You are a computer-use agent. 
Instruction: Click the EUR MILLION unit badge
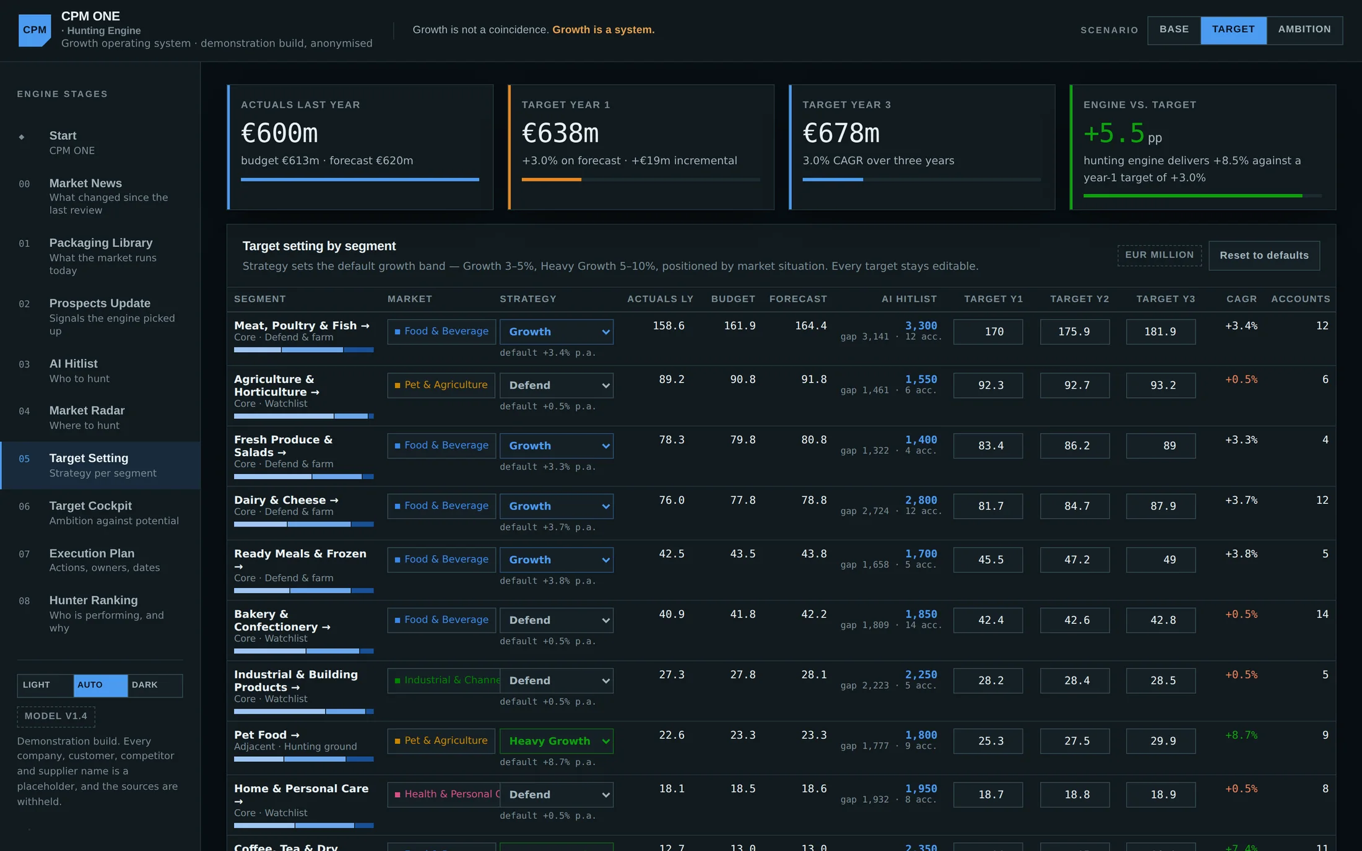[x=1159, y=255]
